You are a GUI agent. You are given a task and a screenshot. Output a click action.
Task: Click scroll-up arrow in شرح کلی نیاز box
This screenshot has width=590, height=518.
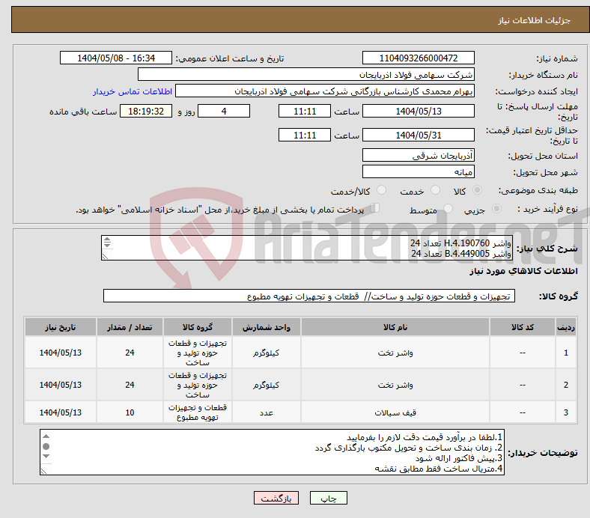click(x=107, y=240)
